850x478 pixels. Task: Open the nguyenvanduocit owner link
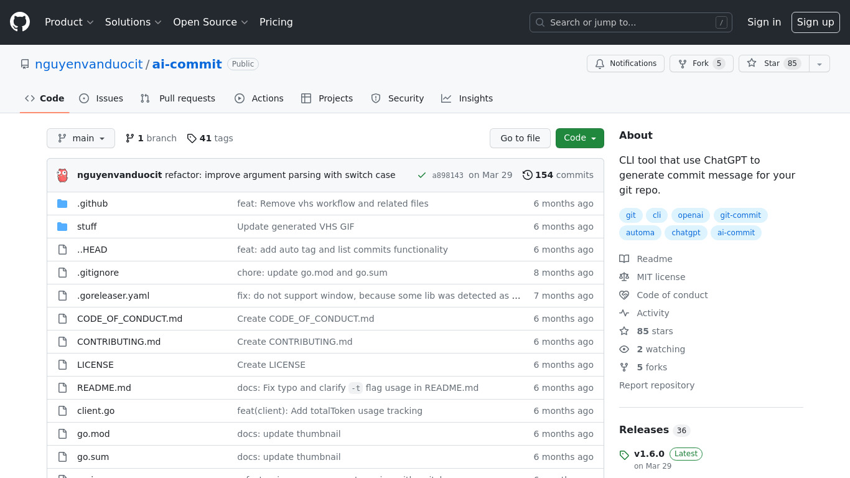click(89, 64)
